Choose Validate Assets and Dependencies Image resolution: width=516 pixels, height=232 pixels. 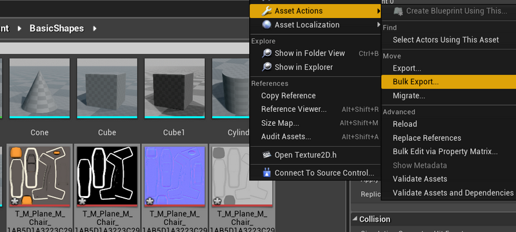click(448, 193)
